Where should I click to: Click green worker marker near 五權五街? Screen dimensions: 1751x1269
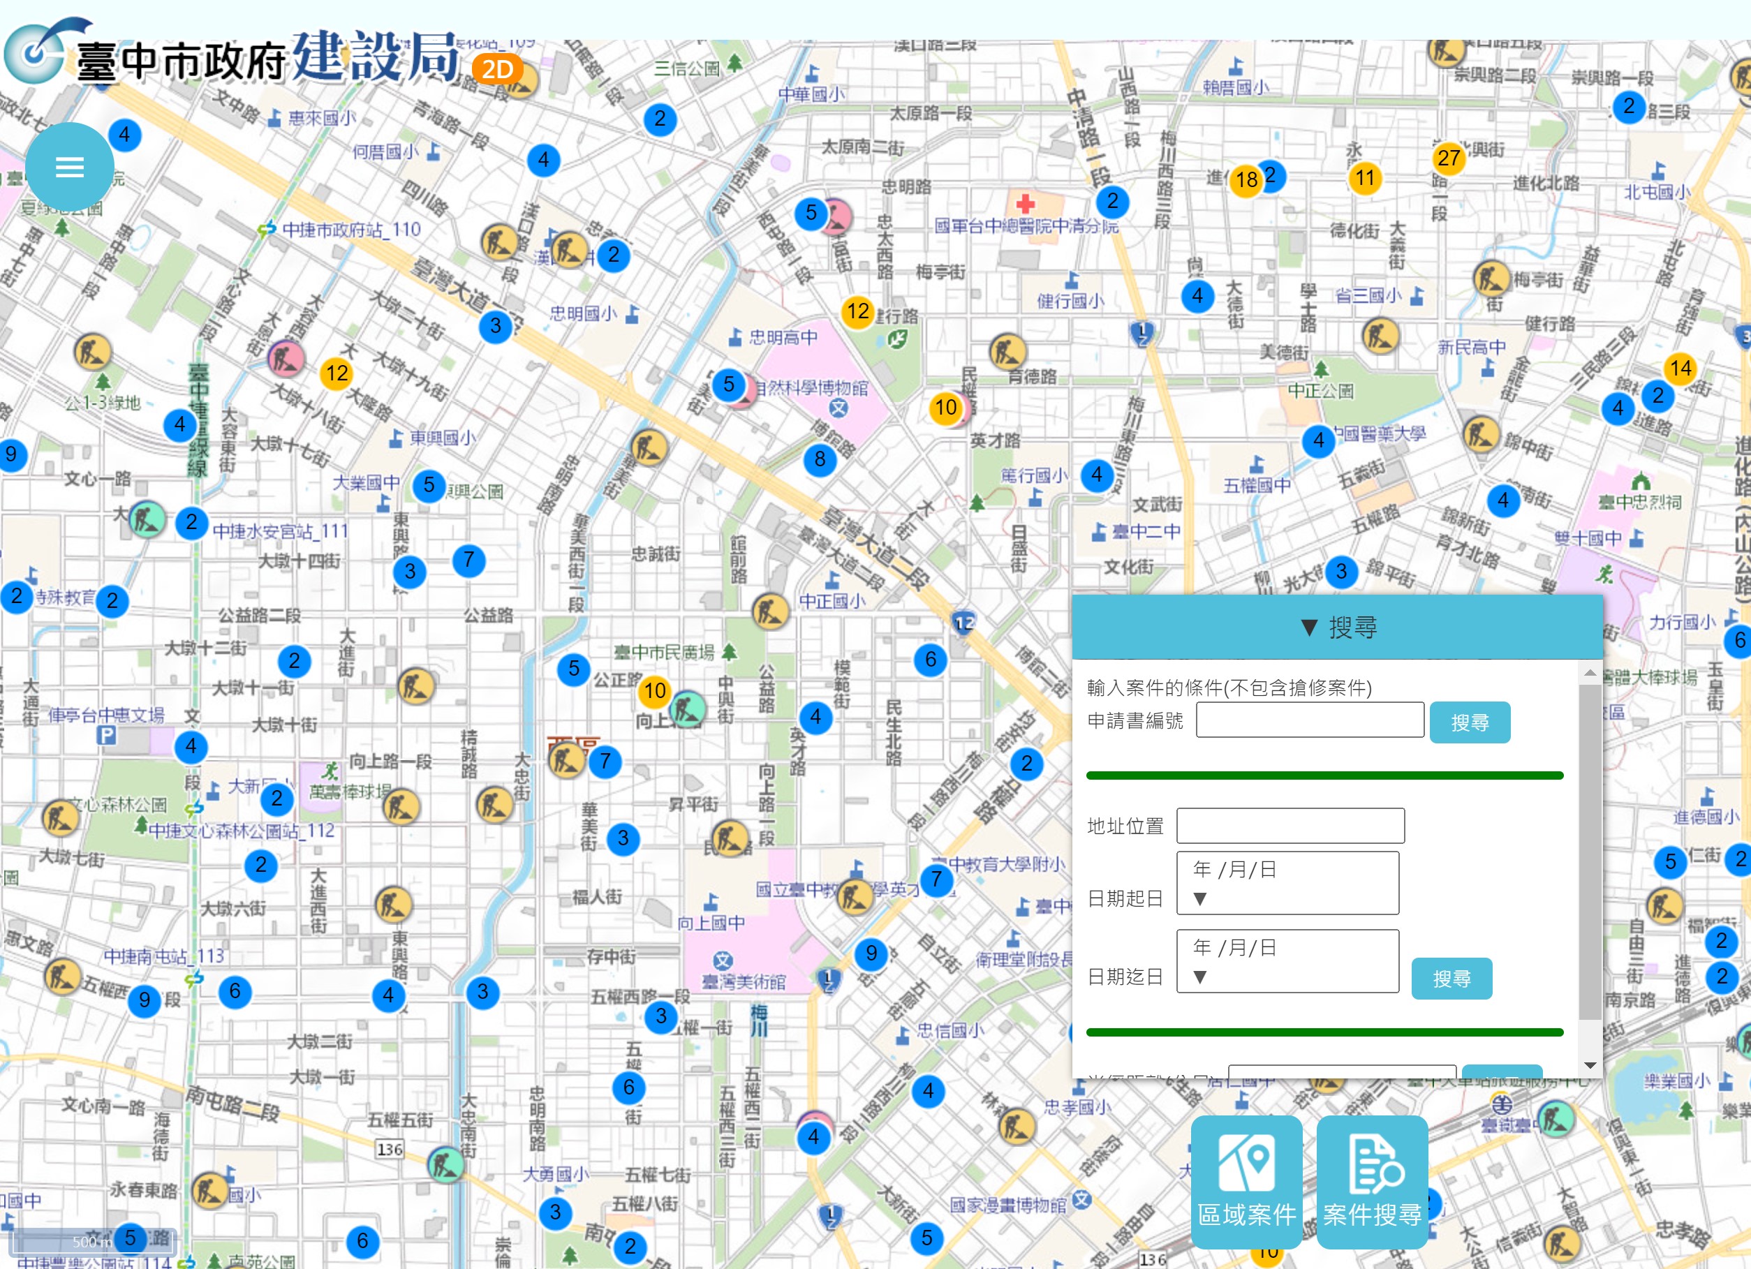click(445, 1164)
